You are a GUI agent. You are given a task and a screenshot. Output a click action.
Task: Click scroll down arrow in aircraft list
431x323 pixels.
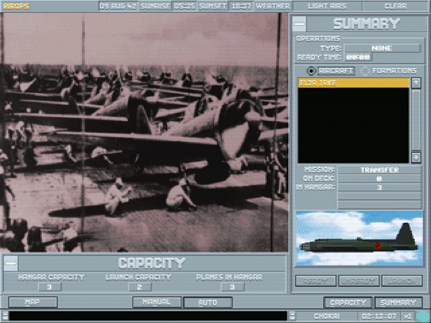[x=416, y=157]
